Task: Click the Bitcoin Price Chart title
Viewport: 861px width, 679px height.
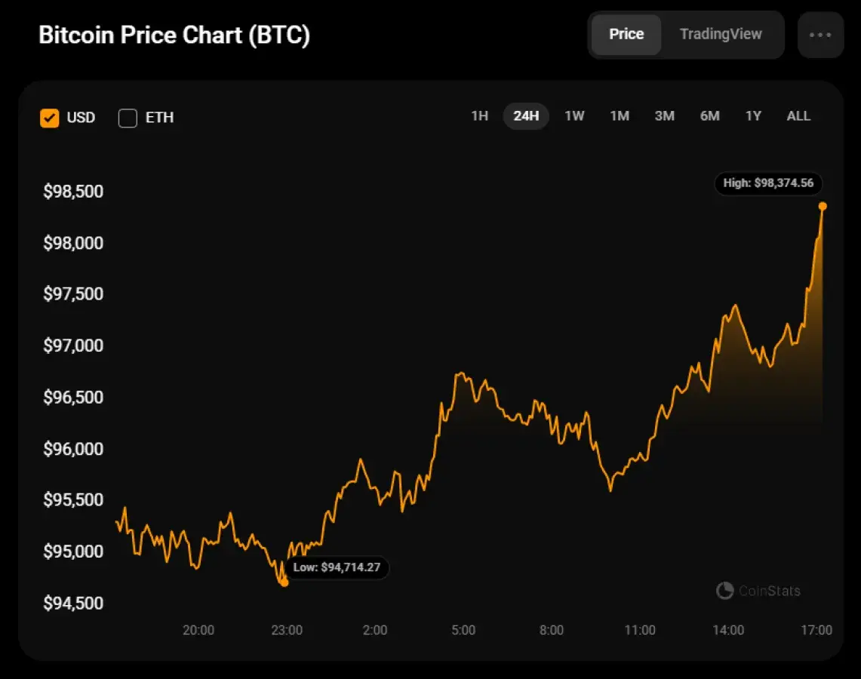Action: click(x=175, y=35)
